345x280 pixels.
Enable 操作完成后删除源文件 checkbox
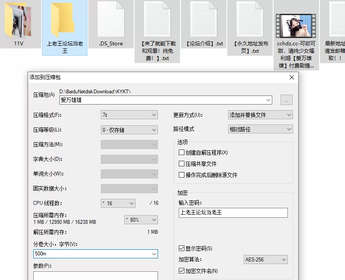(x=181, y=175)
